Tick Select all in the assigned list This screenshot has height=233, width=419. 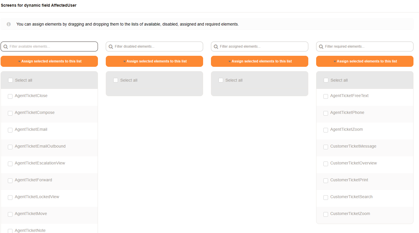(x=221, y=80)
